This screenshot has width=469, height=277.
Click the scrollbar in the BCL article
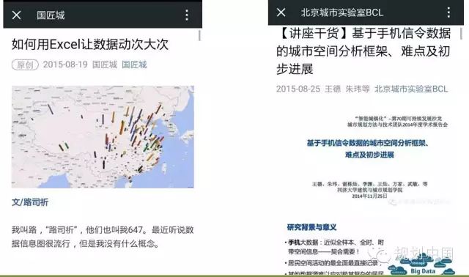(x=461, y=34)
